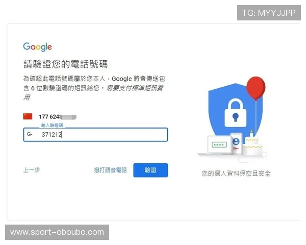Click the 您的個人資料保密且安全 caption
Viewport: 306px width, 245px height.
click(236, 174)
